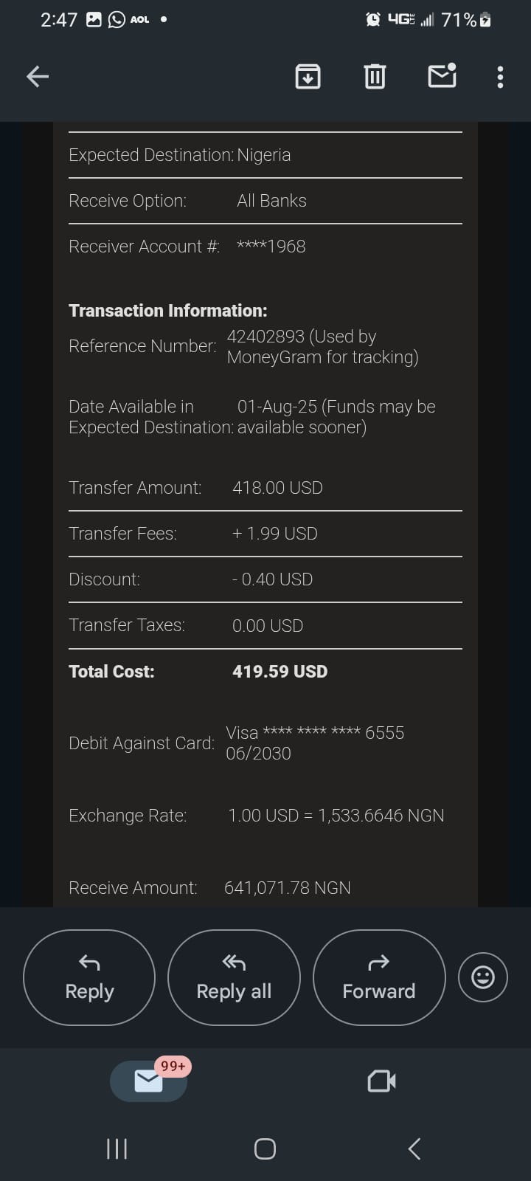Tap the WhatsApp notification icon

click(117, 20)
